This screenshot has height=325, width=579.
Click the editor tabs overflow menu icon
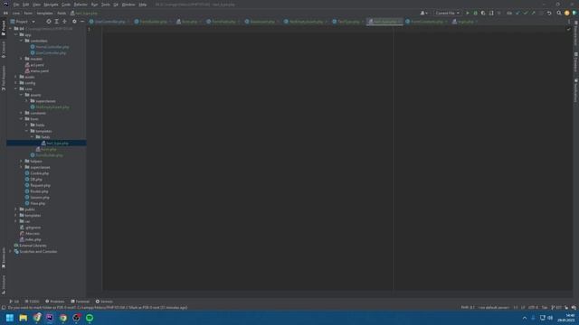(x=569, y=22)
